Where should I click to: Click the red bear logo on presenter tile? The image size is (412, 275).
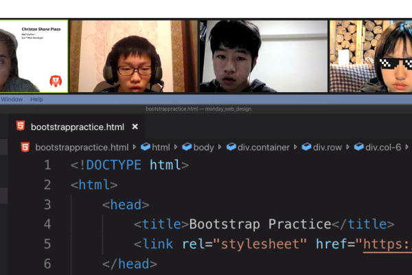(56, 81)
